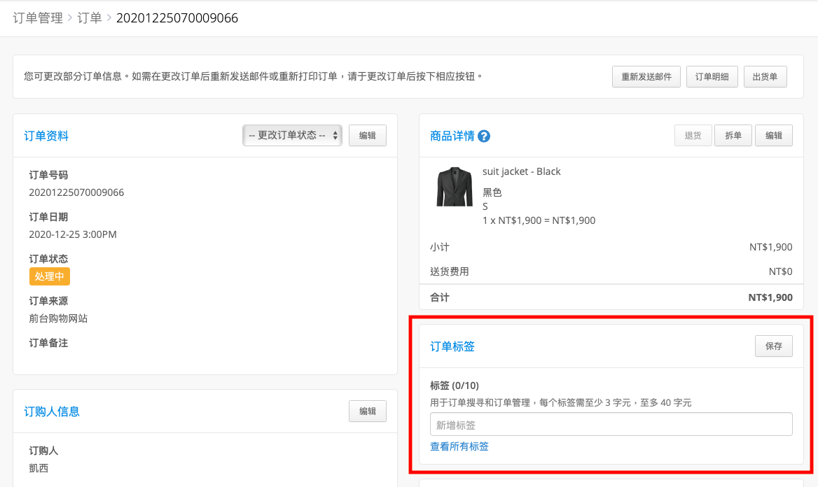Click the 商品详情 section heading
Image resolution: width=818 pixels, height=487 pixels.
click(x=452, y=136)
